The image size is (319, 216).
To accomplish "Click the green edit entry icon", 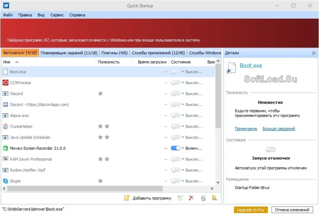I will (180, 198).
